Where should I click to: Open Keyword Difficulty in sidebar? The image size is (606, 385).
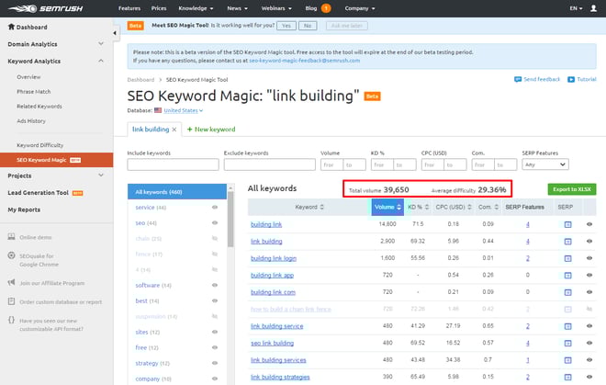click(x=39, y=145)
